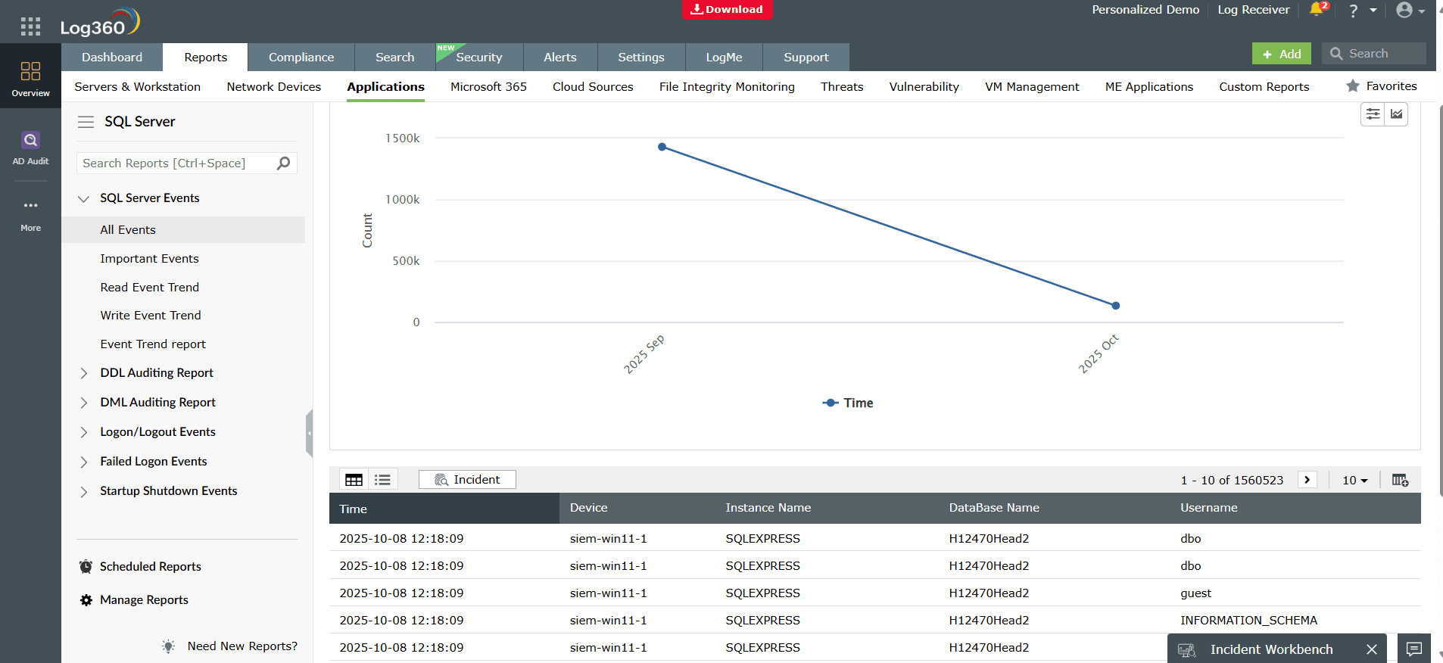The width and height of the screenshot is (1443, 663).
Task: Click the red Download button
Action: (728, 9)
